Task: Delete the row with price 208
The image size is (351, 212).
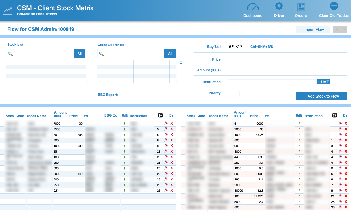Action: click(x=172, y=135)
